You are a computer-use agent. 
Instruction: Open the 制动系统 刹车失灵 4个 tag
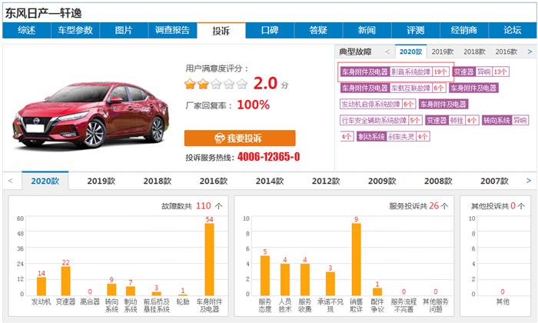pos(393,137)
